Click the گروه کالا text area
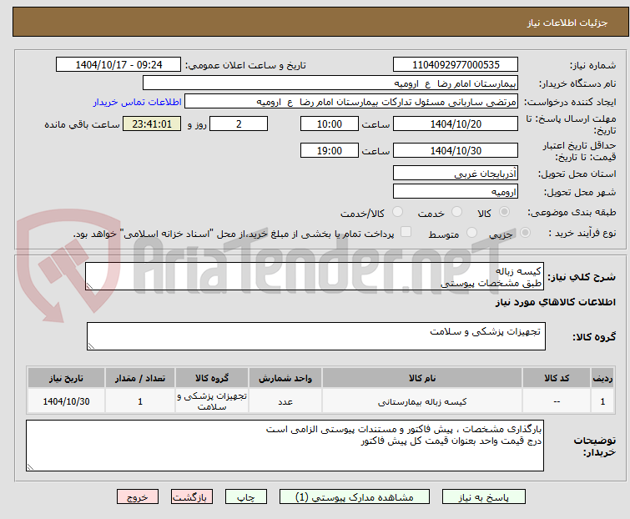The image size is (630, 519). 316,336
